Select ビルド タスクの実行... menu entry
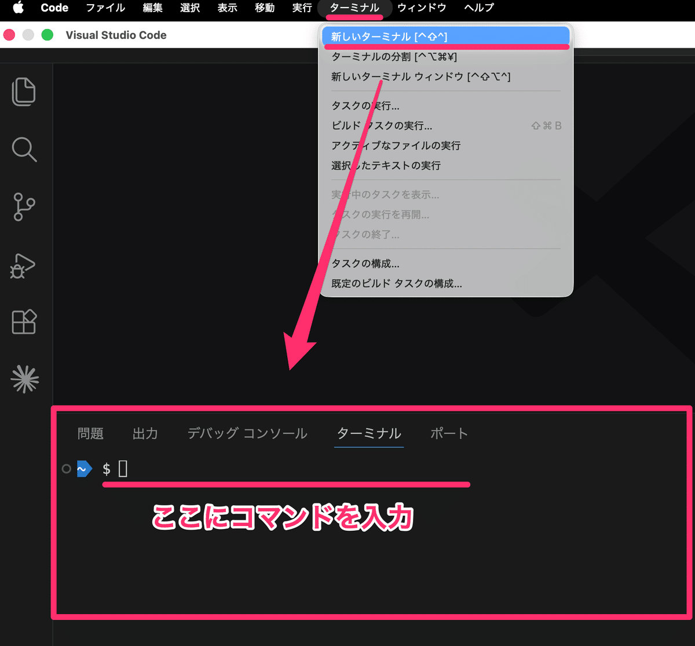The width and height of the screenshot is (695, 646). click(x=446, y=126)
